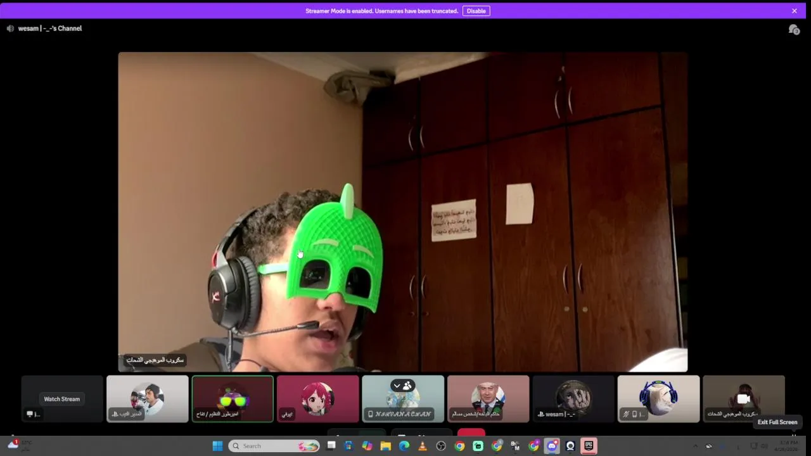
Task: Dismiss the Streamer Mode banner with X
Action: [x=795, y=11]
